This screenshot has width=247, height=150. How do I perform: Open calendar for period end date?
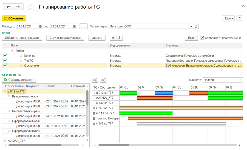pyautogui.click(x=75, y=27)
